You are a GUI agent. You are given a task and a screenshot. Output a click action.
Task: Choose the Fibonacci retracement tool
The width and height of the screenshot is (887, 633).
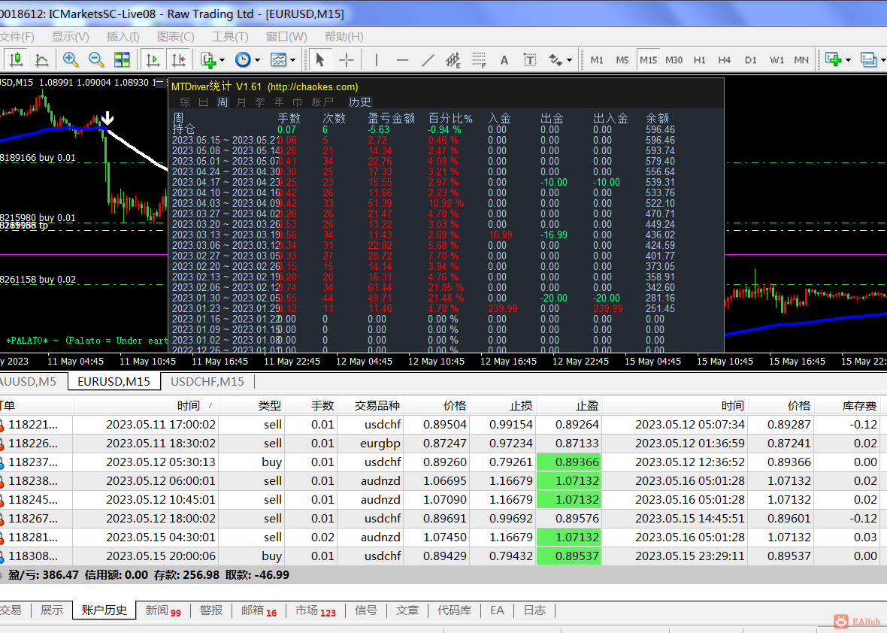[478, 60]
